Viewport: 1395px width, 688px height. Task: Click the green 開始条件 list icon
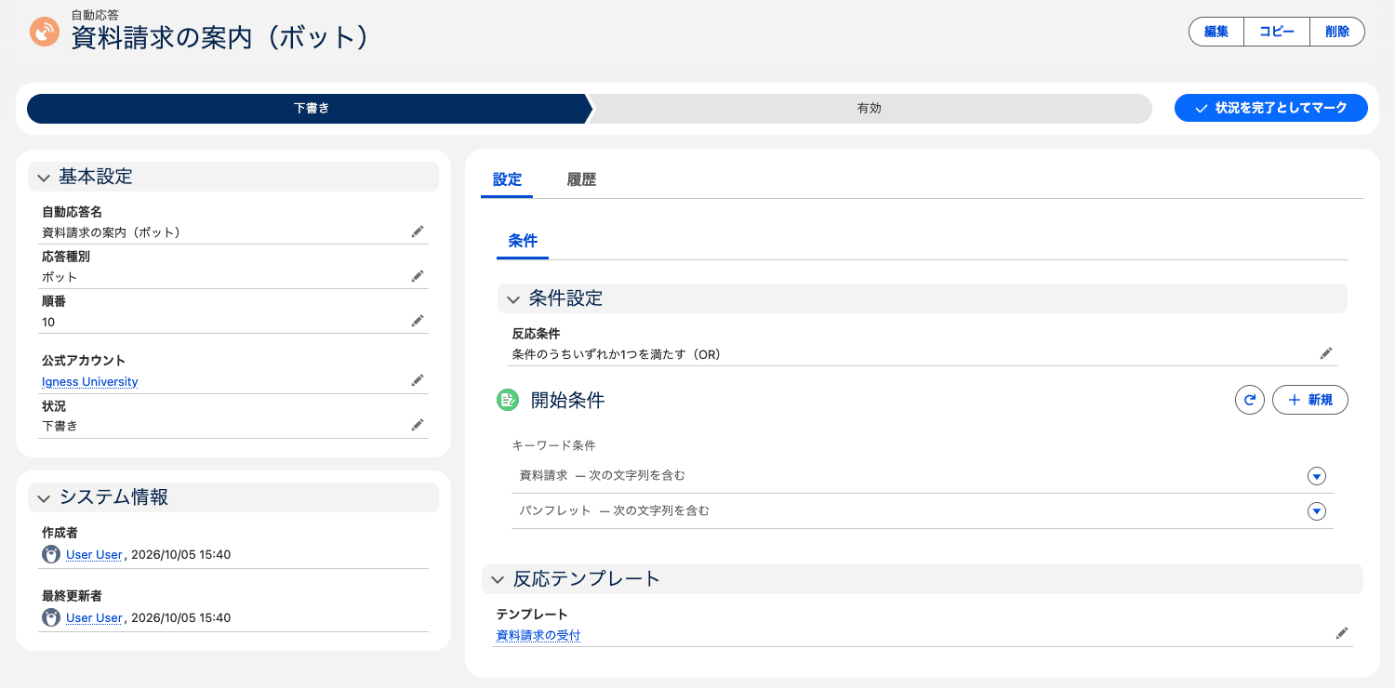point(508,400)
